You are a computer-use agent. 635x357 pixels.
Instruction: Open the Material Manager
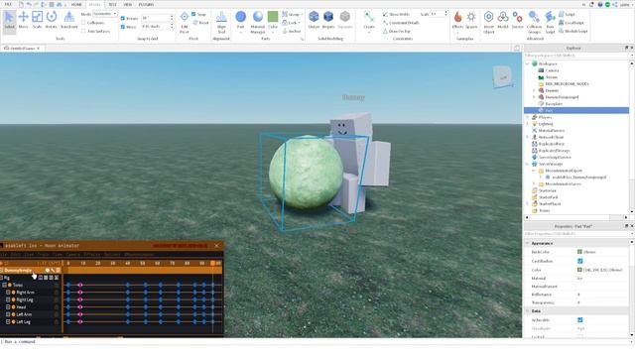258,22
